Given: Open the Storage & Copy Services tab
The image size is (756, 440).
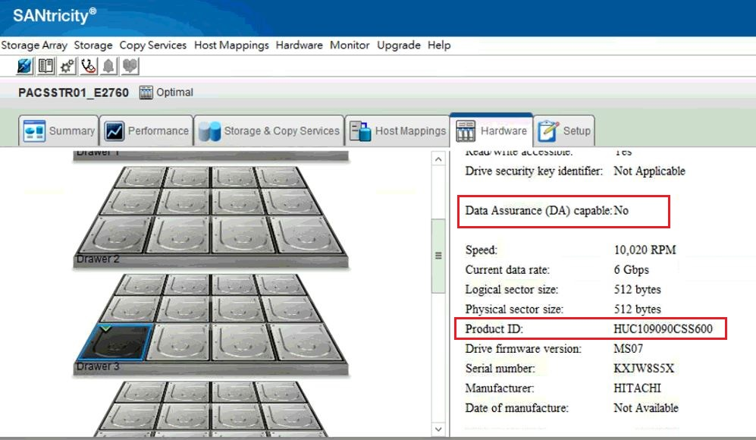Looking at the screenshot, I should pyautogui.click(x=269, y=130).
